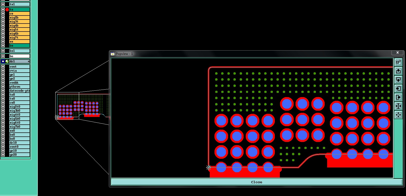
Task: Select the sig2t0 layer name
Action: point(20,107)
